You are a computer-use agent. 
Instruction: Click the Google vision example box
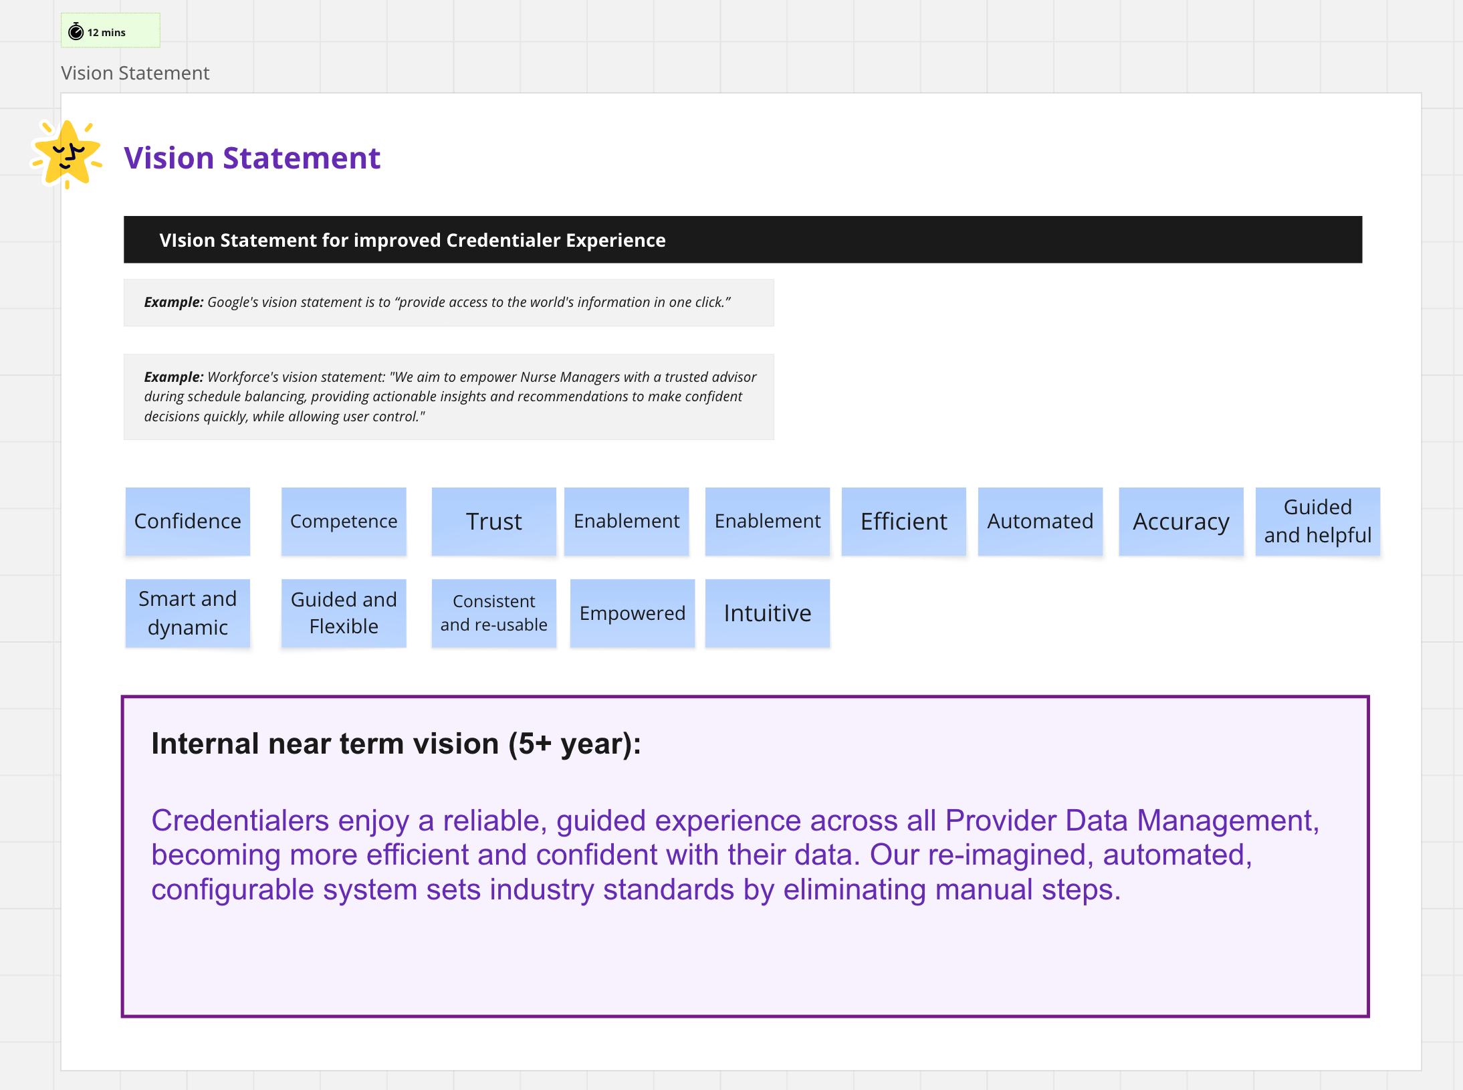pyautogui.click(x=449, y=302)
